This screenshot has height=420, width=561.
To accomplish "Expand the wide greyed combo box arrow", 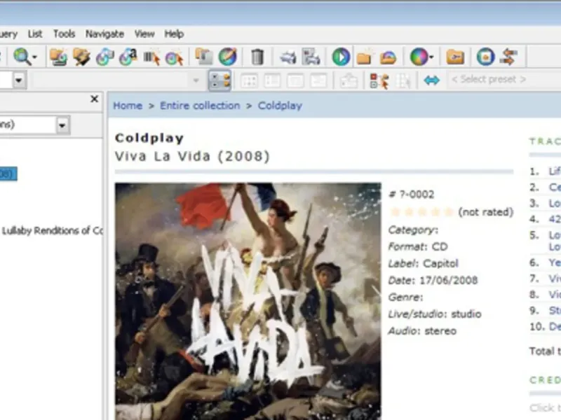I will point(196,80).
